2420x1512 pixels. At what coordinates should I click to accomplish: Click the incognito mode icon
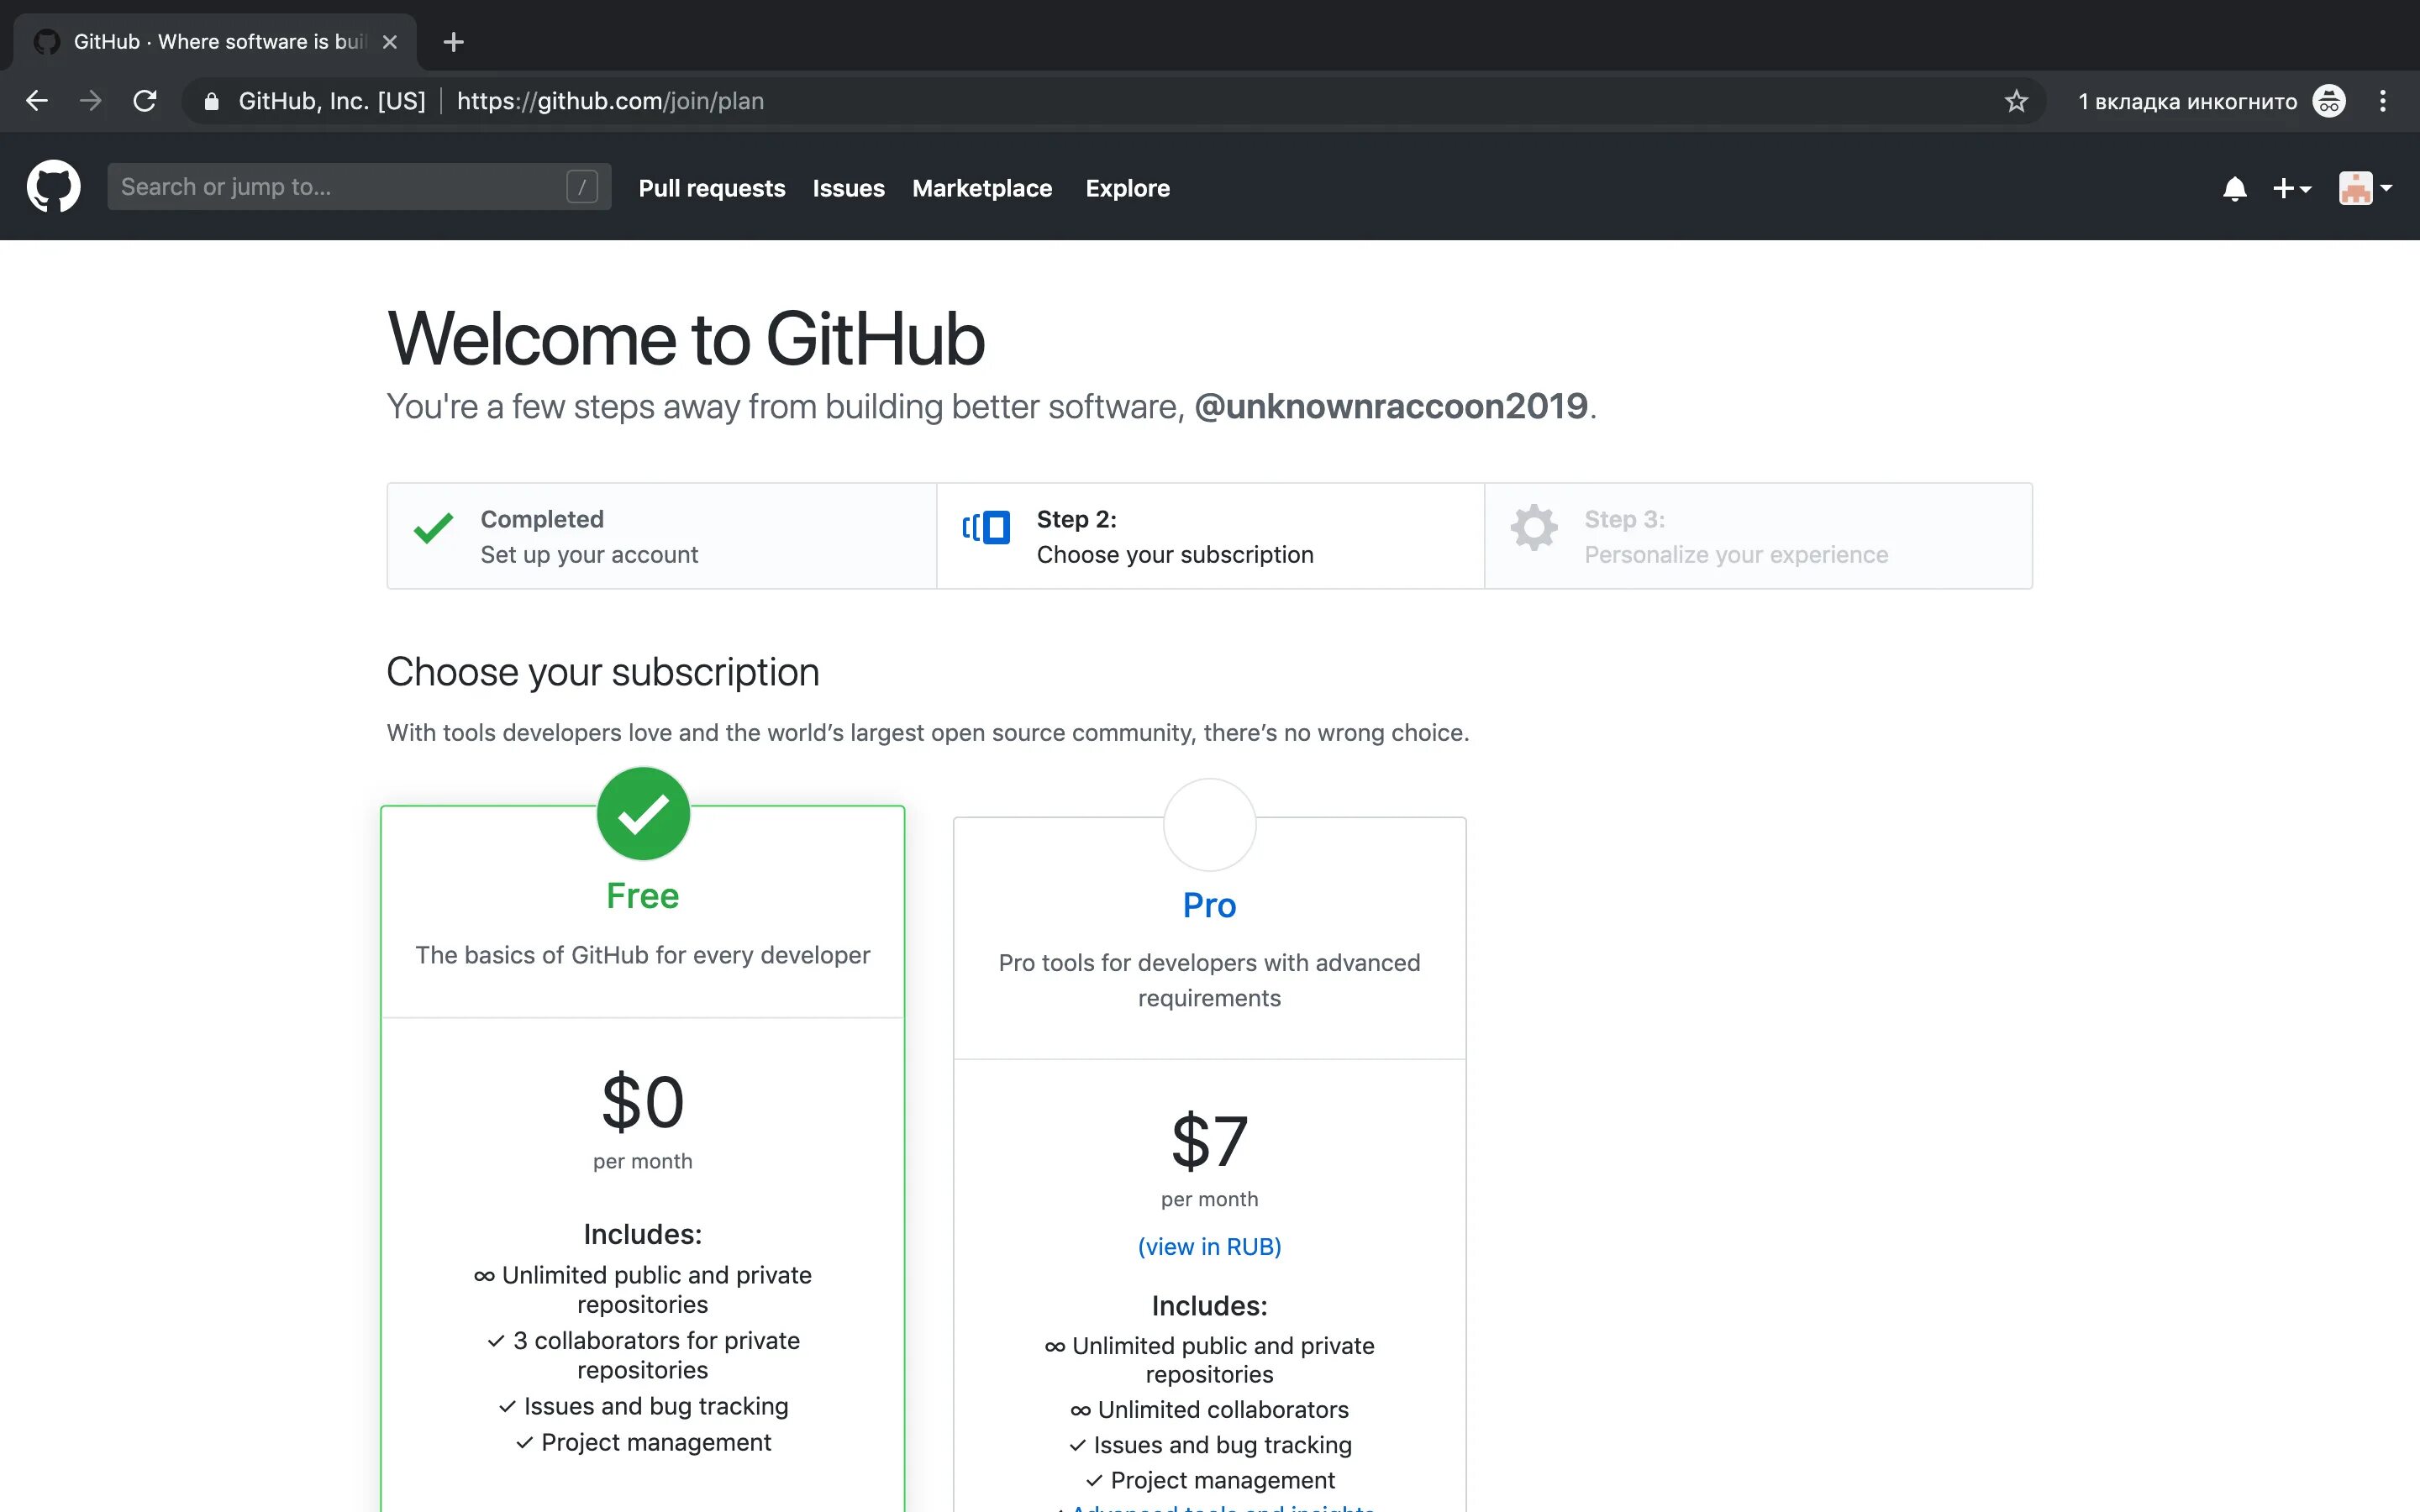2329,101
